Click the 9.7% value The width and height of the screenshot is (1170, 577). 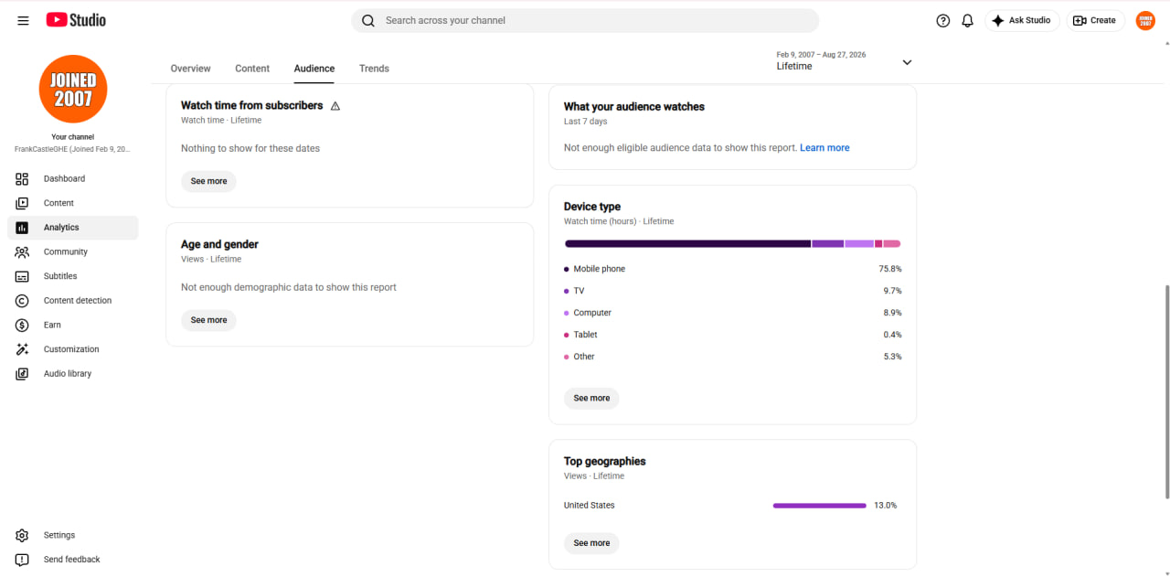click(x=892, y=291)
